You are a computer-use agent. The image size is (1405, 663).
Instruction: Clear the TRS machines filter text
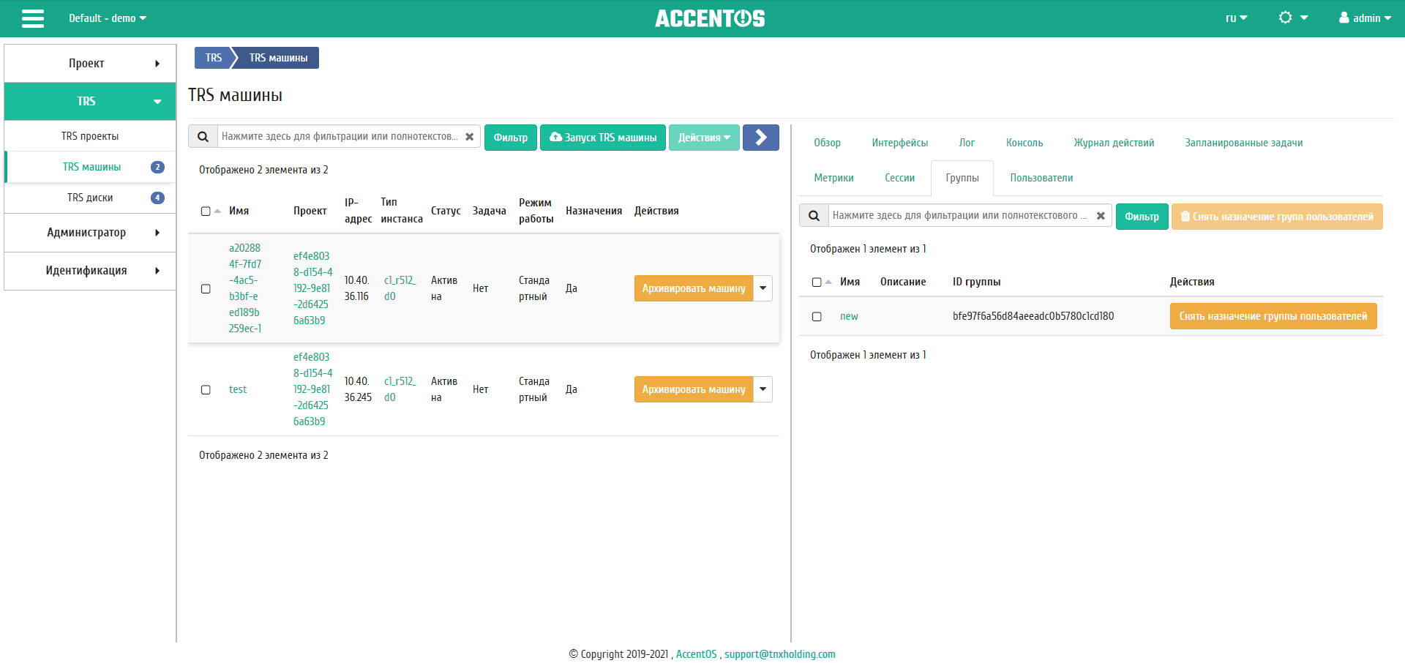tap(470, 137)
